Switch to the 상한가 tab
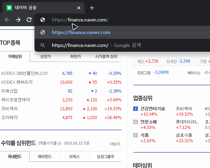The width and height of the screenshot is (210, 168). 45,56
